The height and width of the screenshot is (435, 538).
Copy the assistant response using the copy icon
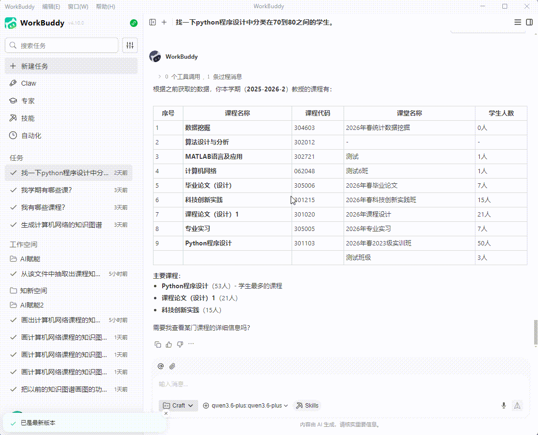[158, 344]
